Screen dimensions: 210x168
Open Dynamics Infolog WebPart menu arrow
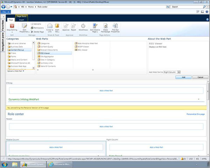pos(198,99)
